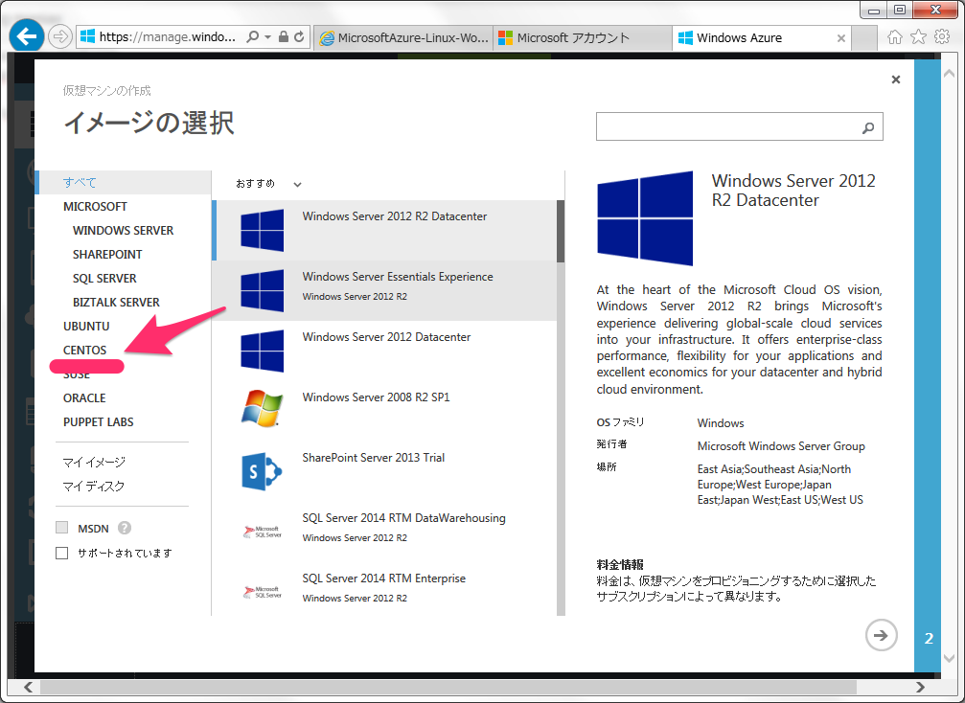Image resolution: width=965 pixels, height=703 pixels.
Task: Switch to MicrosoftAzure-Linux-Wo... tab
Action: point(404,37)
